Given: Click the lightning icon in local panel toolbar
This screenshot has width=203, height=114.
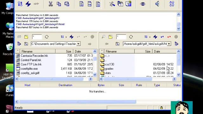Looking at the screenshot, I should [71, 37].
